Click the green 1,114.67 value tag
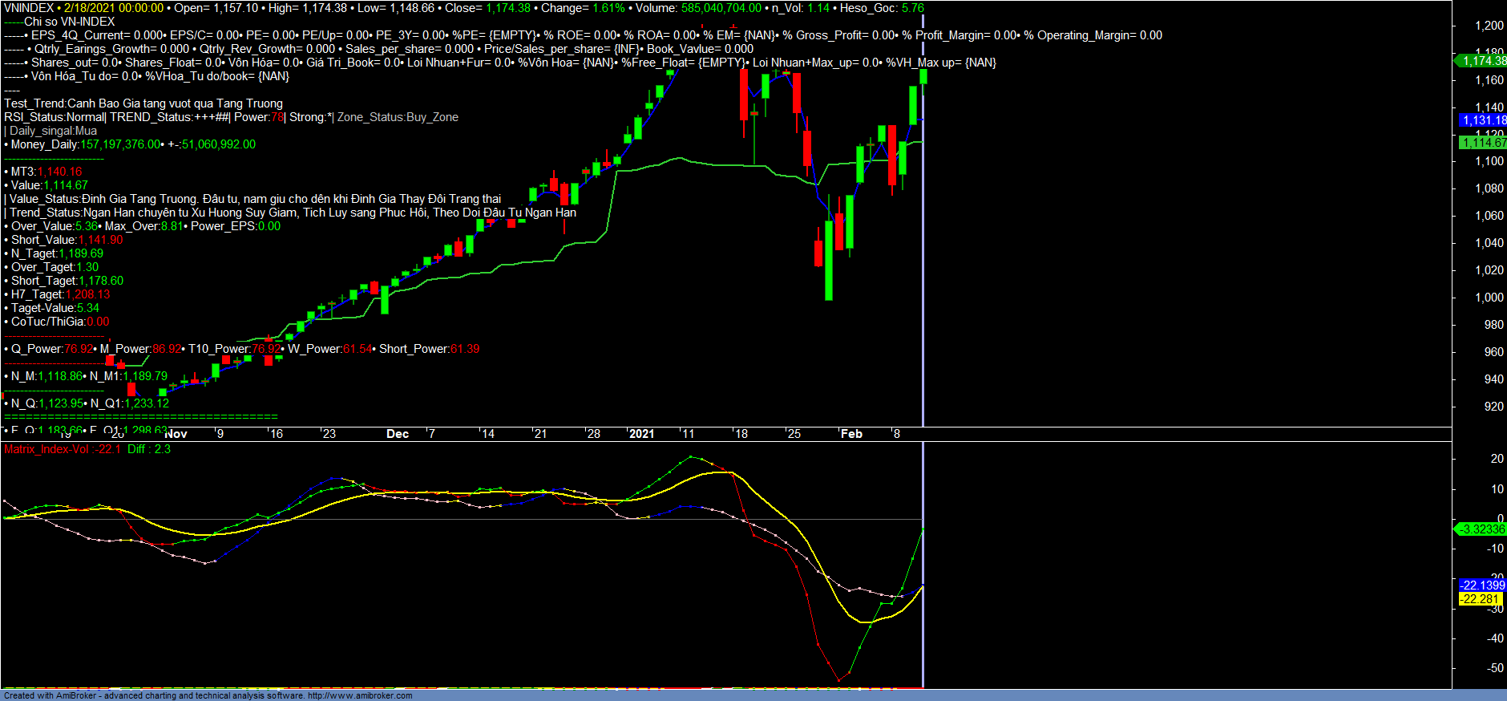The width and height of the screenshot is (1507, 701). [1483, 143]
